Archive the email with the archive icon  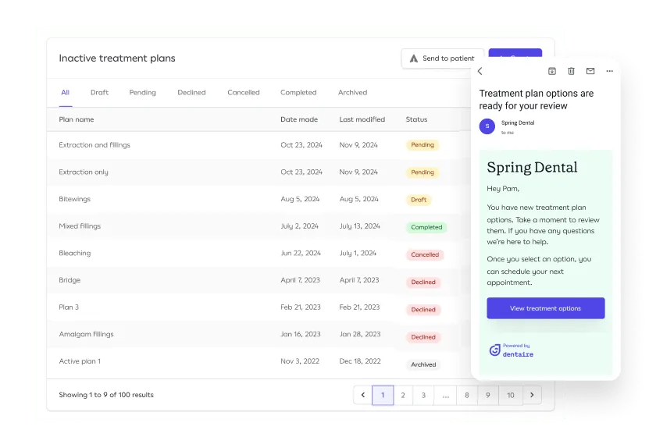pos(551,71)
